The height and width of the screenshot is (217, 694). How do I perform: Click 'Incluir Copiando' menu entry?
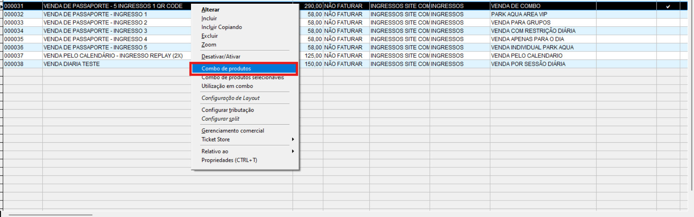coord(222,27)
